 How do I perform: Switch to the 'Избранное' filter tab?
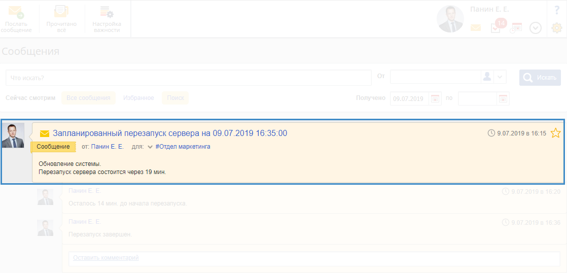pyautogui.click(x=138, y=98)
